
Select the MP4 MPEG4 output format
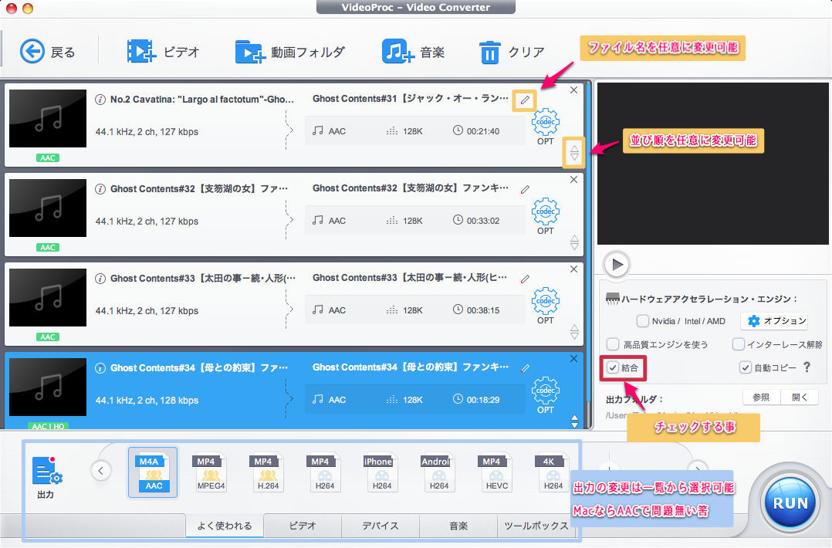[211, 472]
